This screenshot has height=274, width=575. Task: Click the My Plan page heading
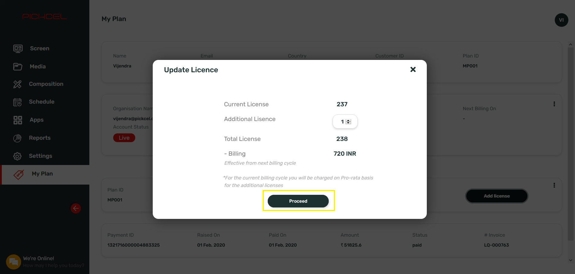pos(114,19)
